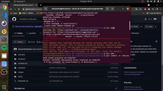Open the GitHub home logo
Viewport: 163px width, 91px height.
pyautogui.click(x=14, y=19)
